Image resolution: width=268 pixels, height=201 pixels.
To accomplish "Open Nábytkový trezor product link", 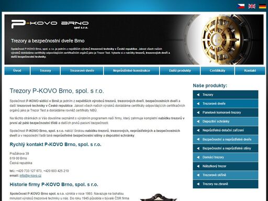I will coord(226,166).
